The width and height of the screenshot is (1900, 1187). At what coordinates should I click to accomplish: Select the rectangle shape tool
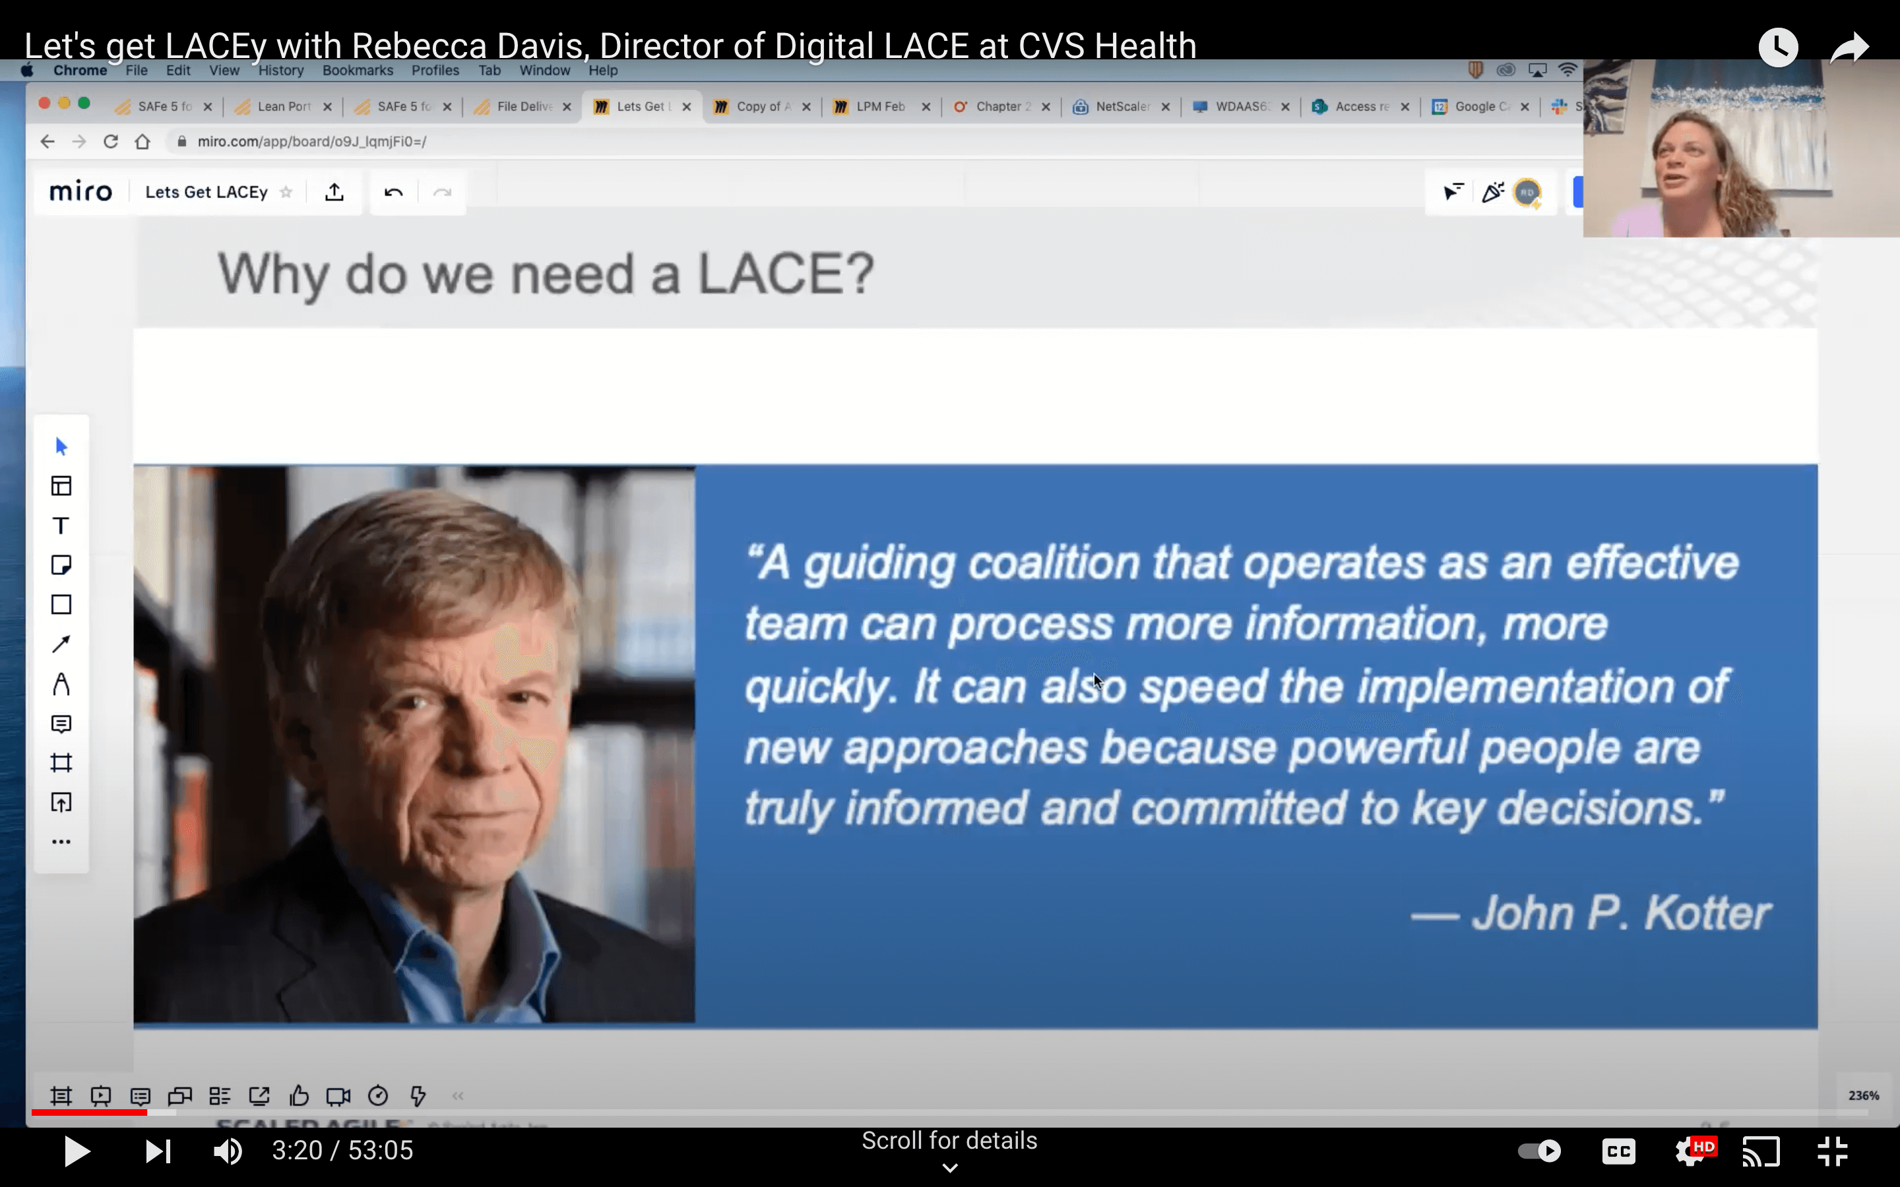coord(61,605)
